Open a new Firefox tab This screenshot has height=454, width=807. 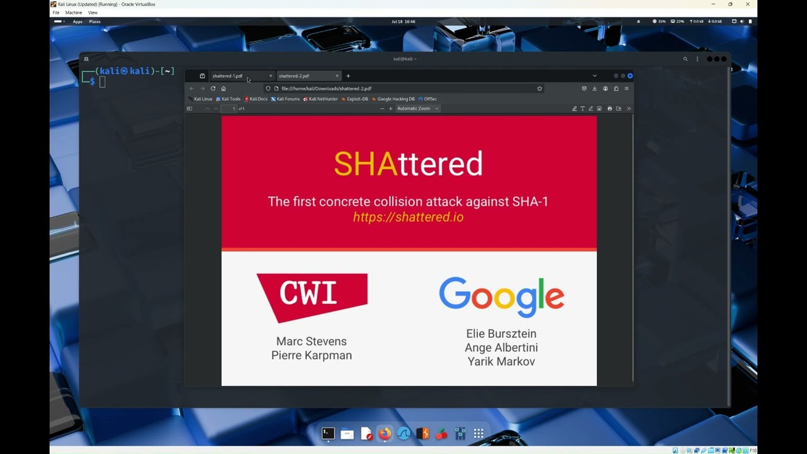(348, 76)
